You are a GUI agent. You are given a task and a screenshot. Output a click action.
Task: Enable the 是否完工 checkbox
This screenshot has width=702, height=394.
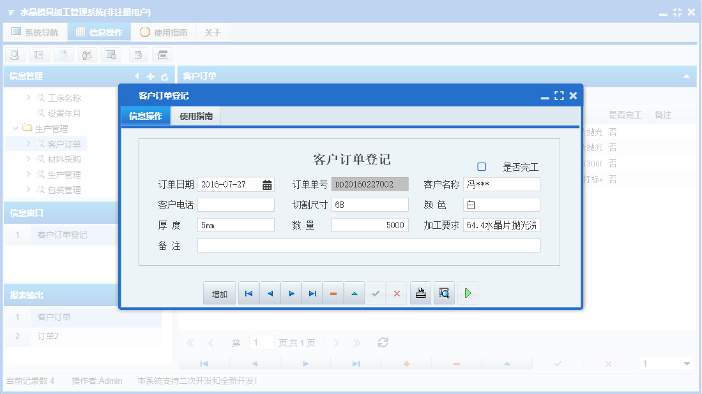[x=482, y=165]
